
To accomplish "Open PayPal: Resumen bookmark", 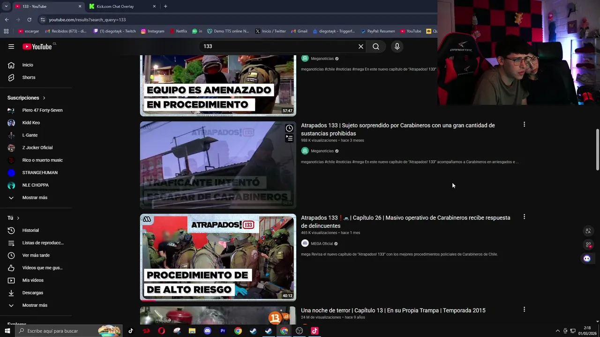I will point(378,31).
